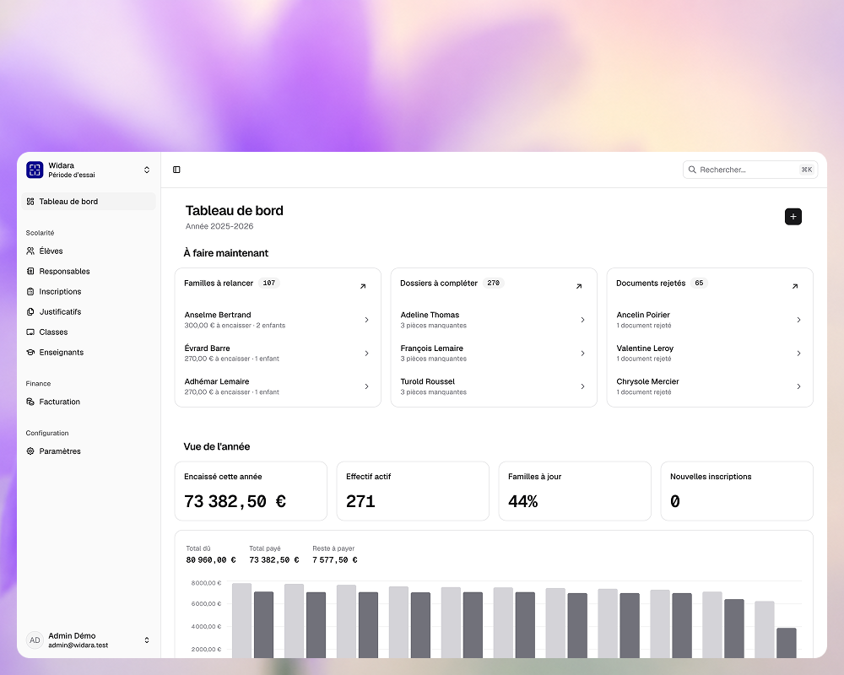This screenshot has width=844, height=675.
Task: Expand the Admin Démo account menu
Action: [146, 640]
